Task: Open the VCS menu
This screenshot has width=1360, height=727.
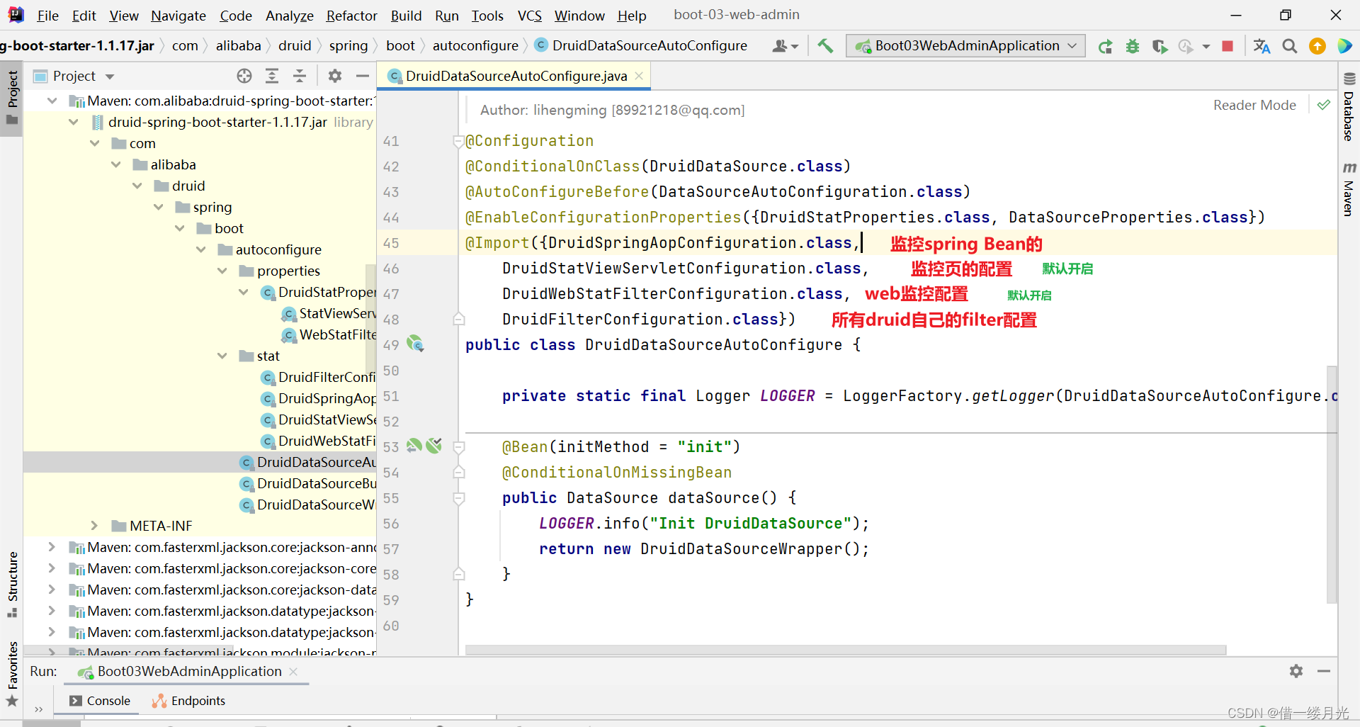Action: click(x=529, y=16)
